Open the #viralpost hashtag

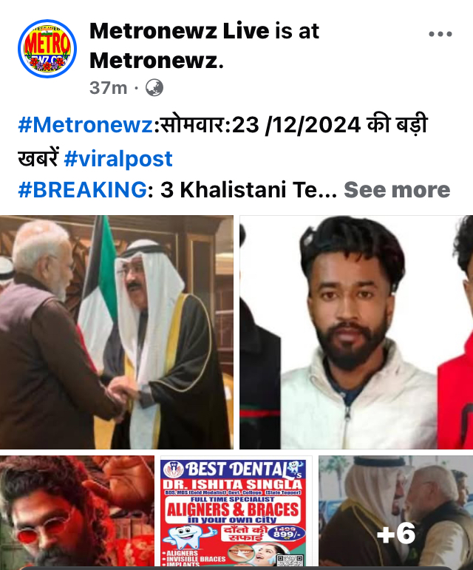click(x=118, y=159)
